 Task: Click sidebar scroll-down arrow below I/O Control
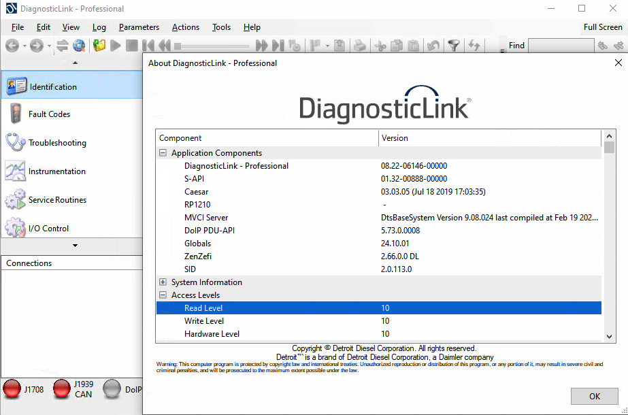tap(75, 245)
